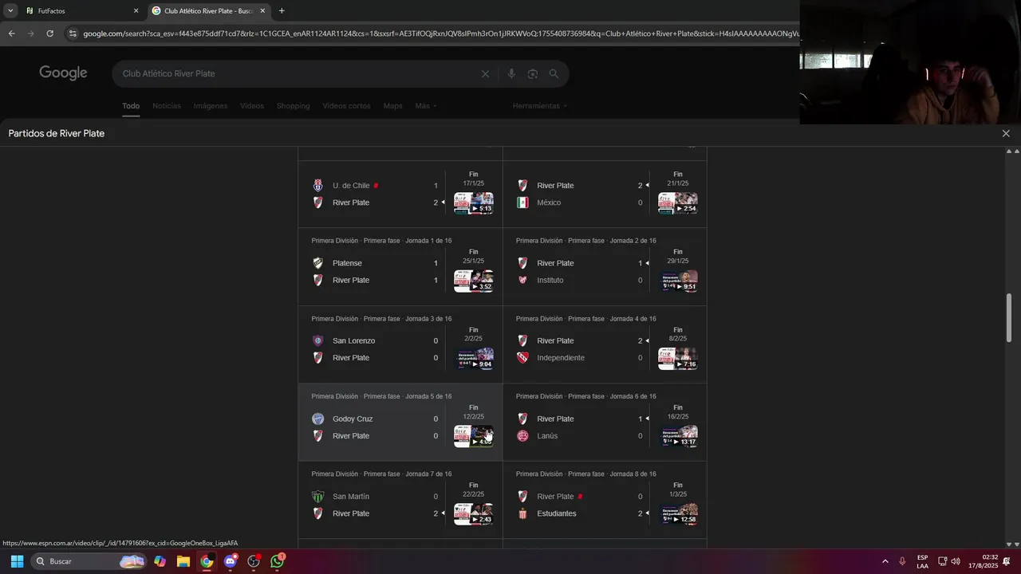Click the San Martín team crest

point(317,496)
